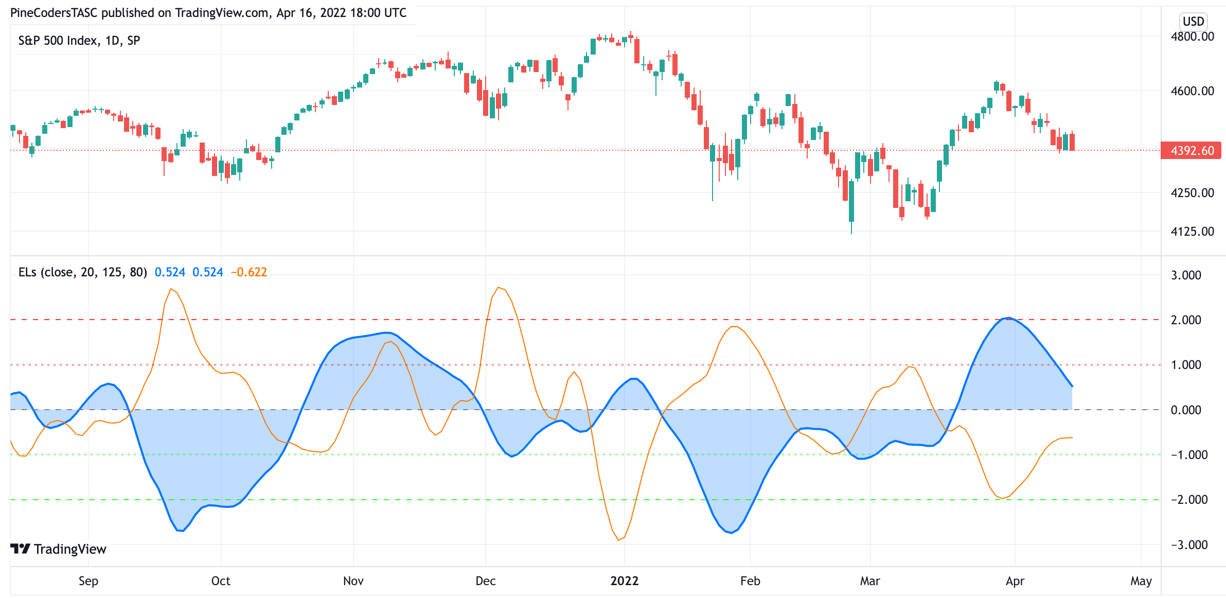The image size is (1226, 598).
Task: Click the Mar label on time axis
Action: tap(870, 581)
